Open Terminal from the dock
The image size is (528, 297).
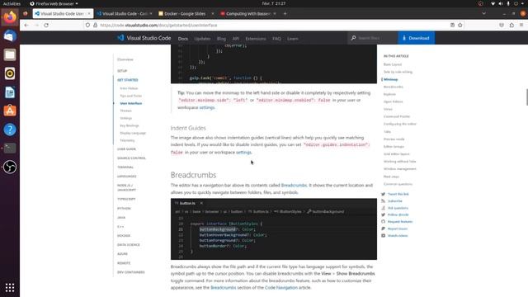tap(10, 148)
